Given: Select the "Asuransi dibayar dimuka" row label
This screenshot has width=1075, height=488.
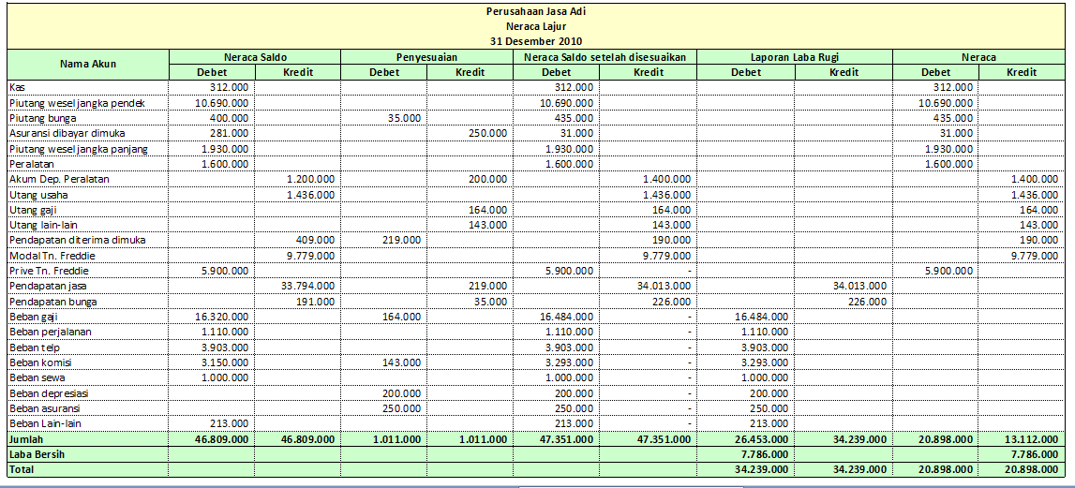Looking at the screenshot, I should 88,133.
